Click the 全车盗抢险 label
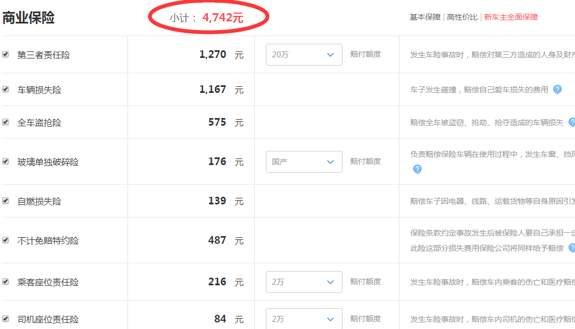 (39, 123)
